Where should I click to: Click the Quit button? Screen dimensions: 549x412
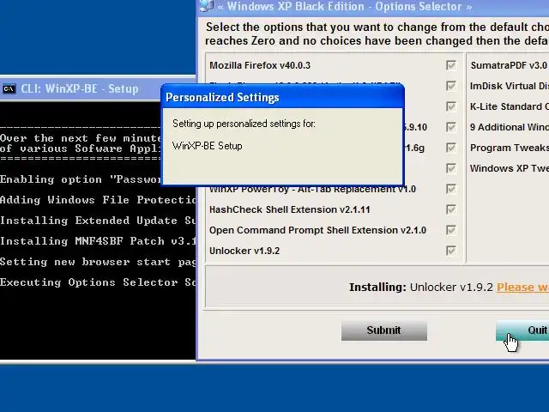pyautogui.click(x=522, y=330)
